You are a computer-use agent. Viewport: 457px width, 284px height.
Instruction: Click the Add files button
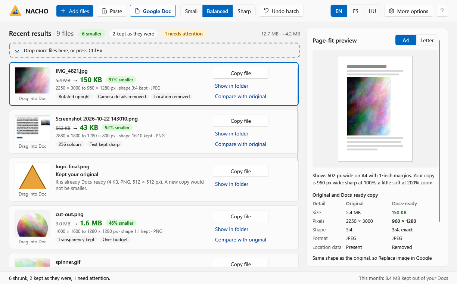pos(75,11)
